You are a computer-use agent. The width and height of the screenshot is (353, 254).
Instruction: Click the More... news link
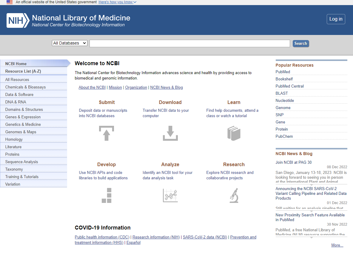[x=337, y=245]
